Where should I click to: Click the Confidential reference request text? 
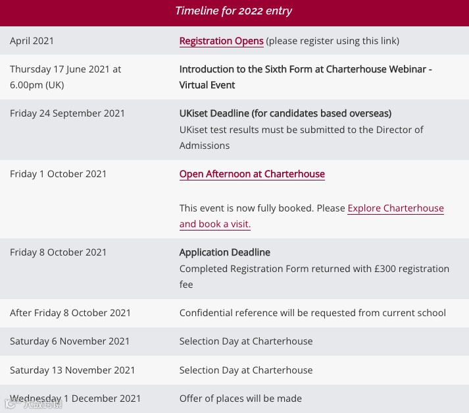tap(312, 313)
